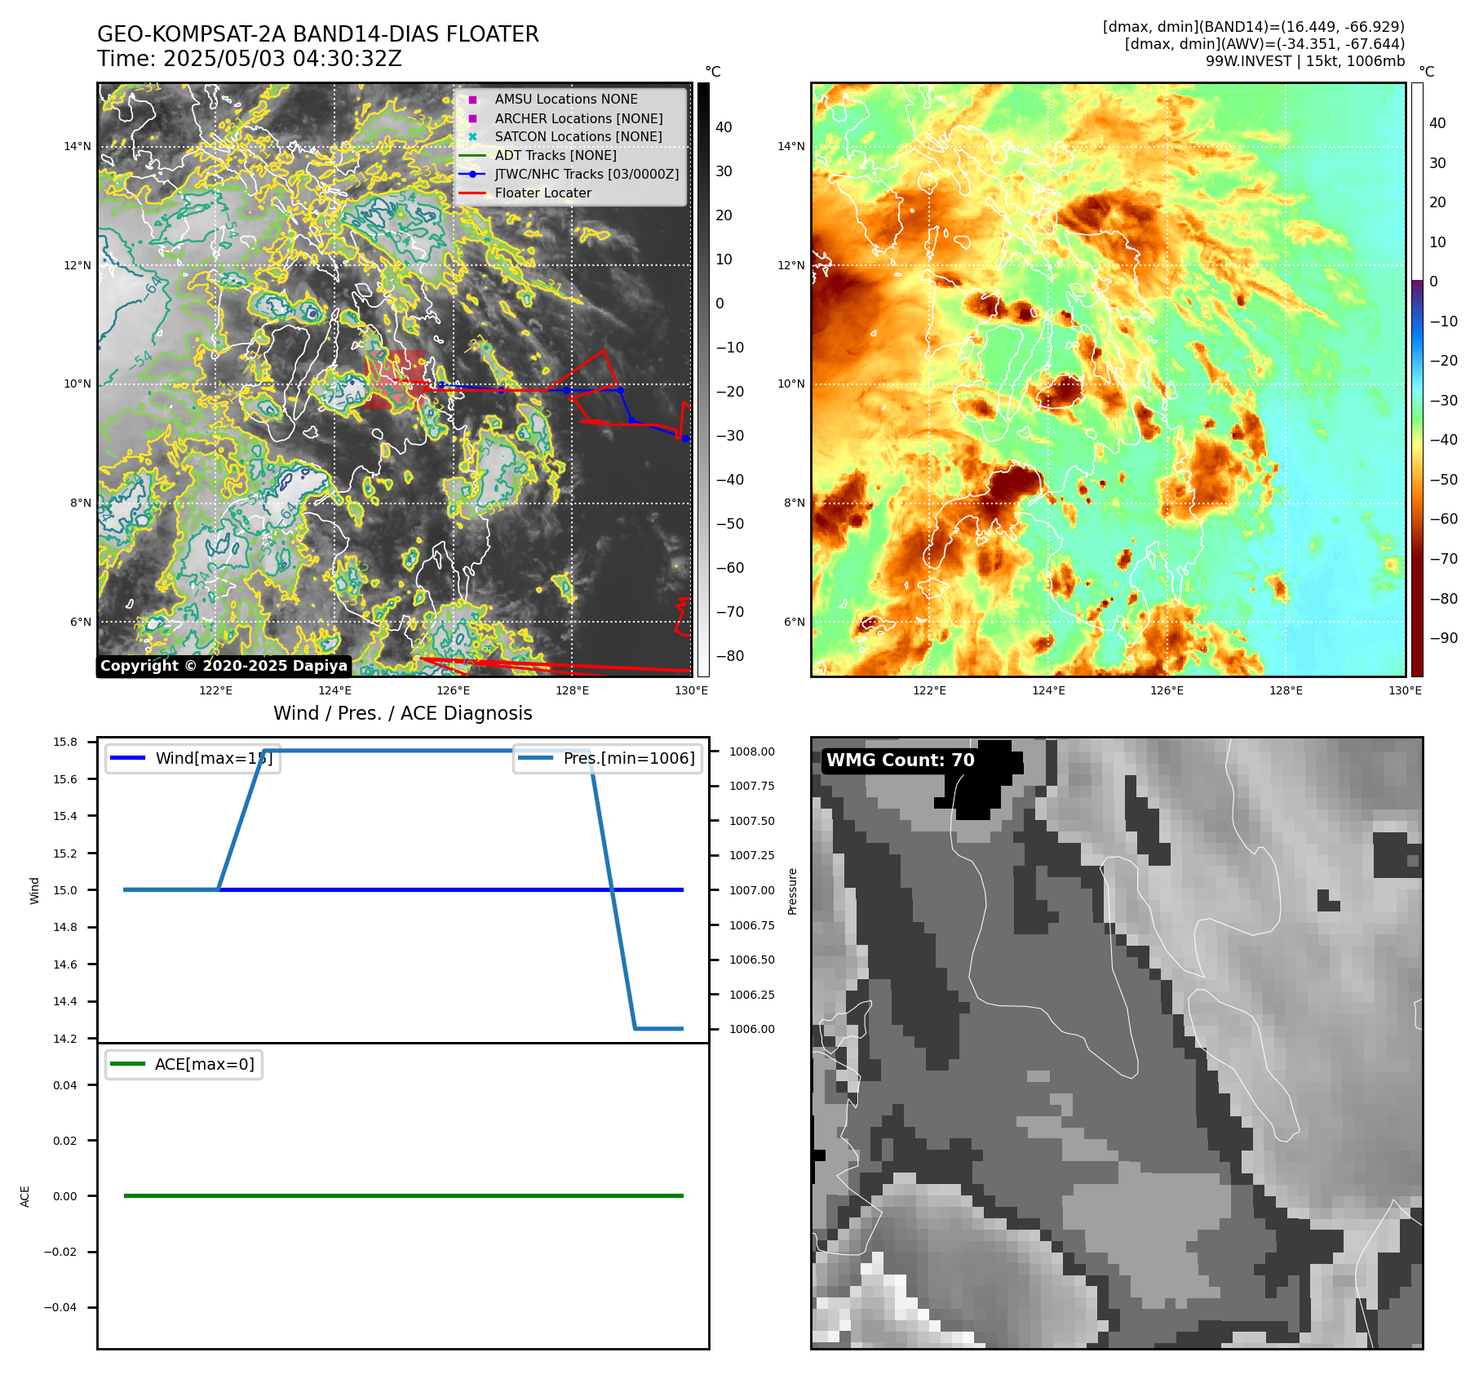Screen dimensions: 1479x1379
Task: Click 128°E label under the color map
Action: pos(1286,690)
